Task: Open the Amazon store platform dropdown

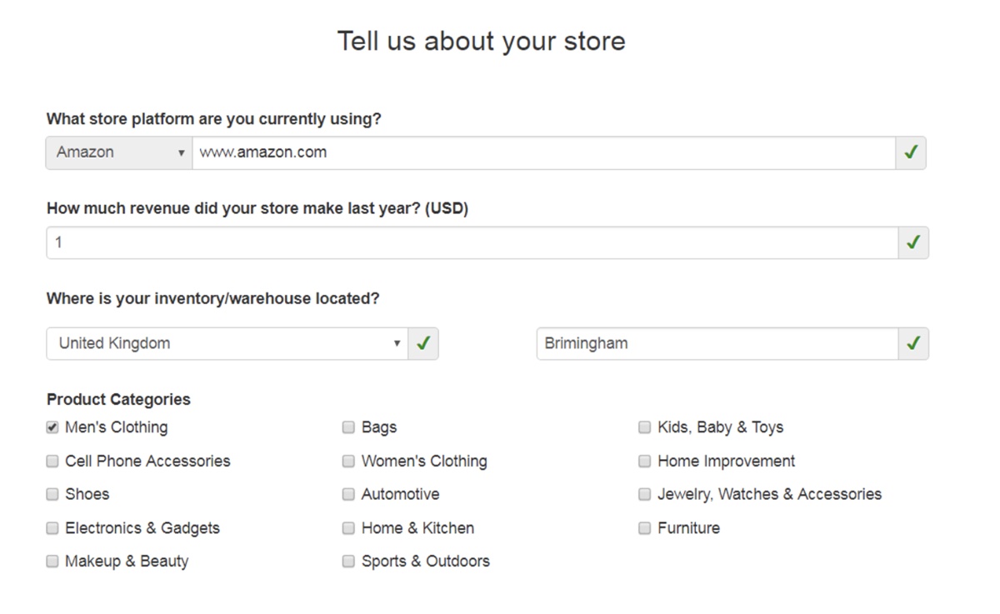Action: coord(119,153)
